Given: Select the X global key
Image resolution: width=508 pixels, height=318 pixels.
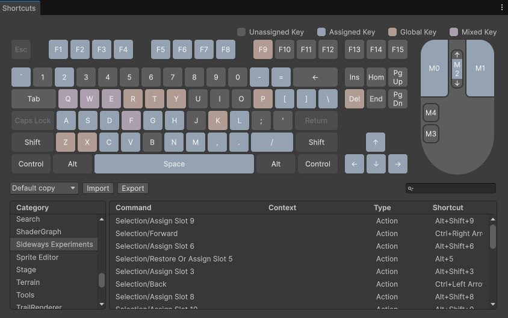Looking at the screenshot, I should coord(87,142).
